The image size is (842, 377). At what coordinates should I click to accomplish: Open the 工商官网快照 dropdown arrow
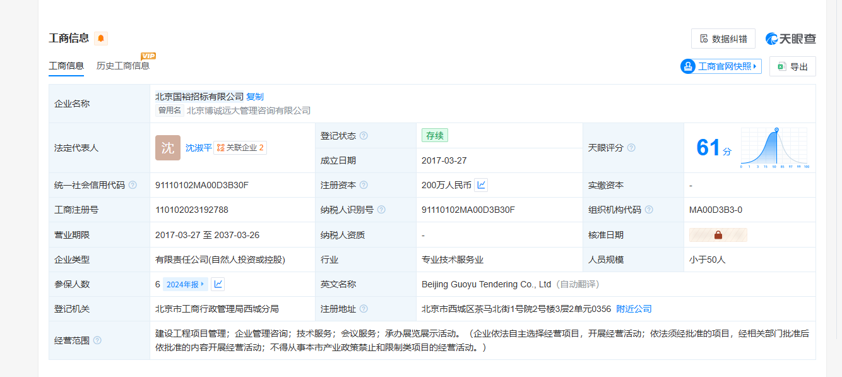click(755, 66)
